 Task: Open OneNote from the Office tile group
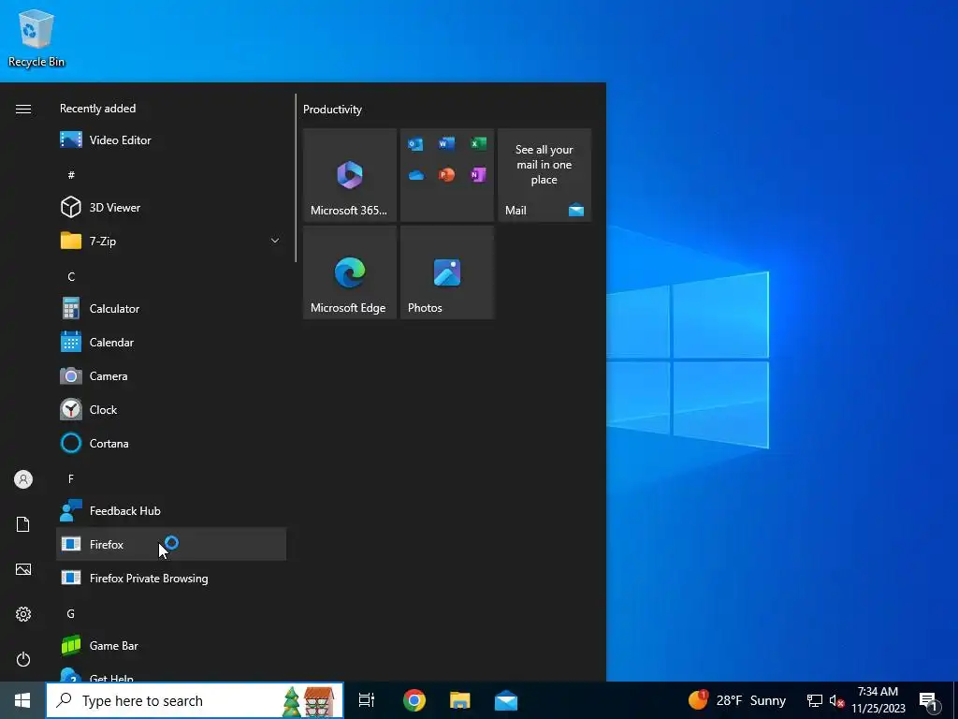478,175
